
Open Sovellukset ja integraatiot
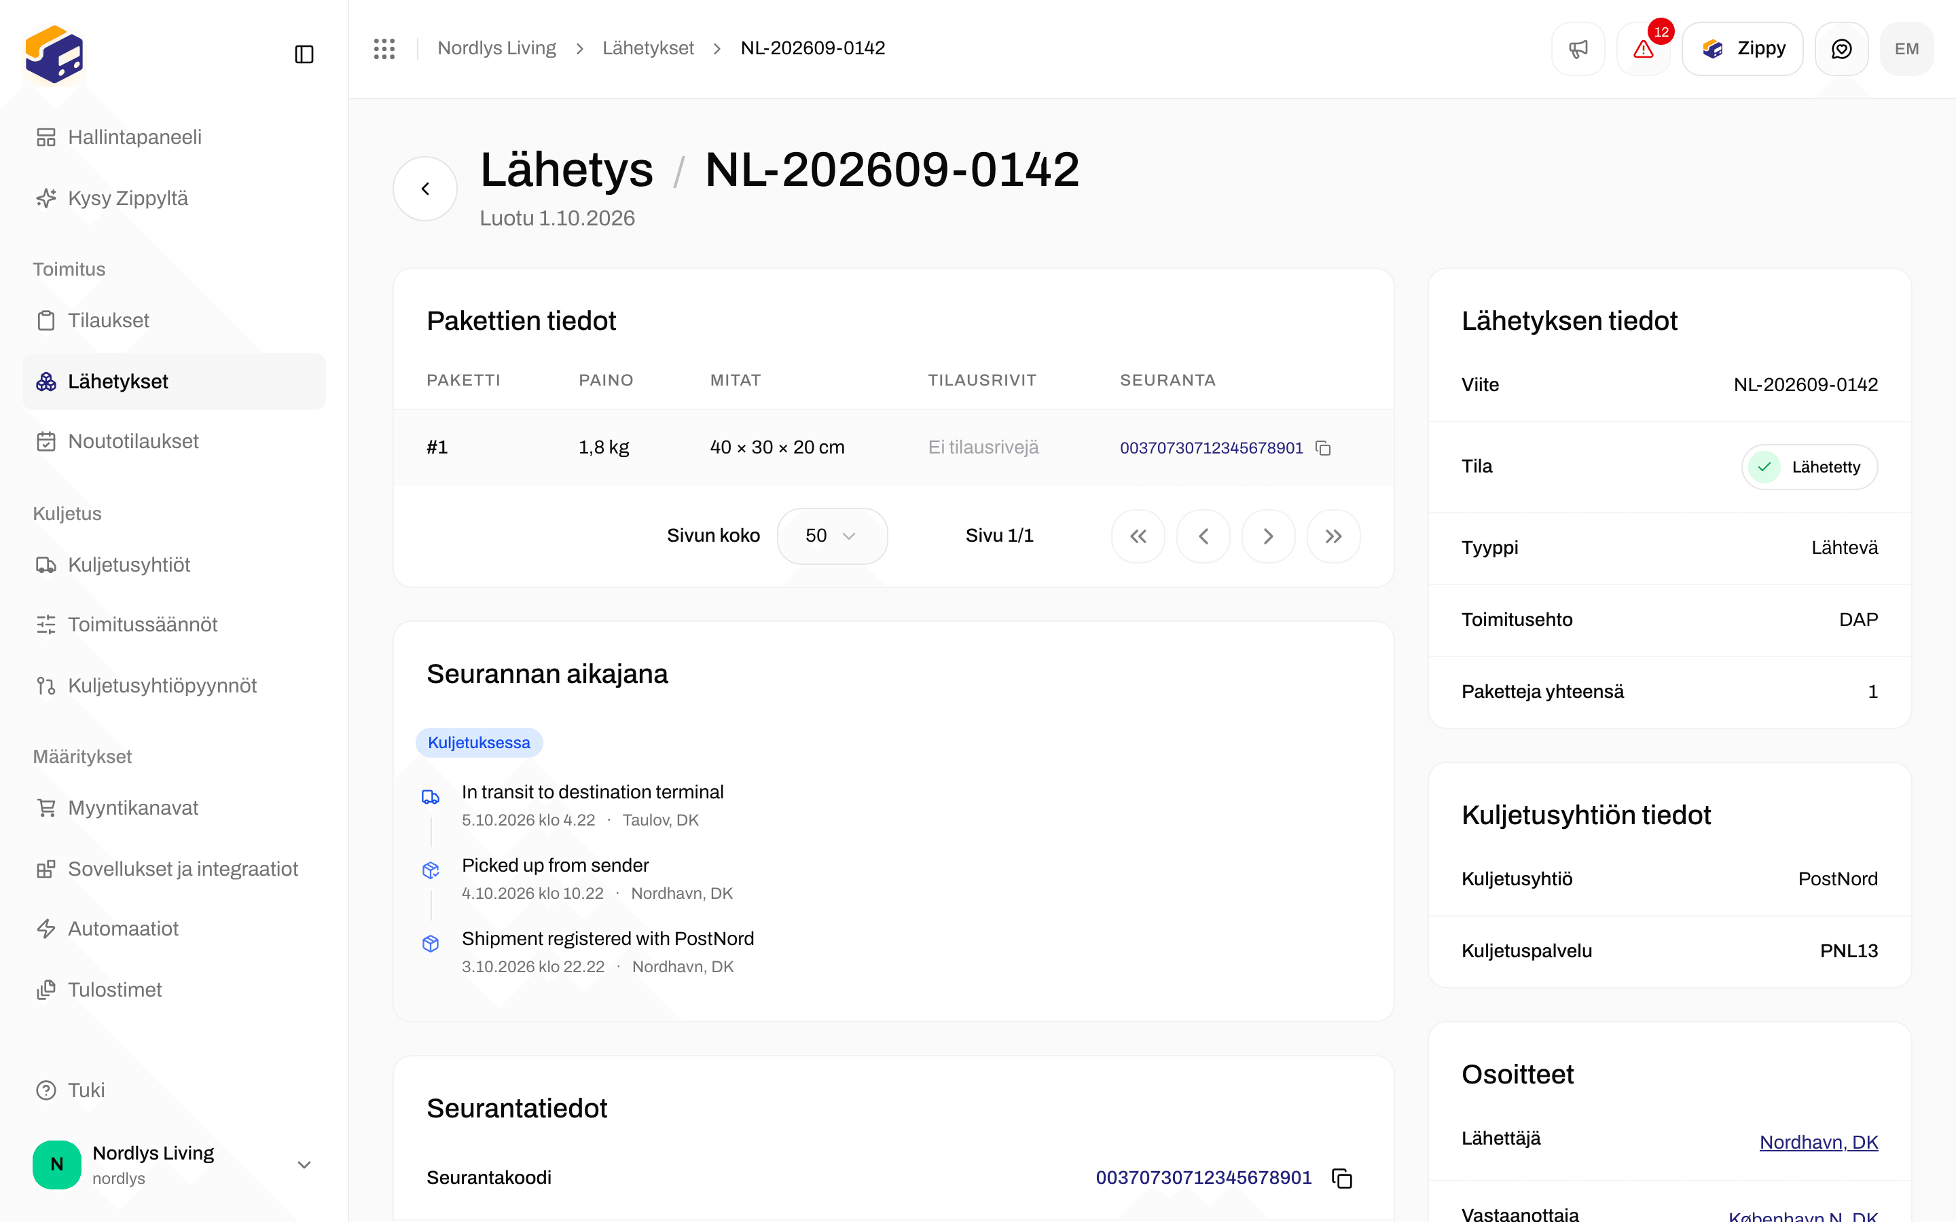pos(174,869)
